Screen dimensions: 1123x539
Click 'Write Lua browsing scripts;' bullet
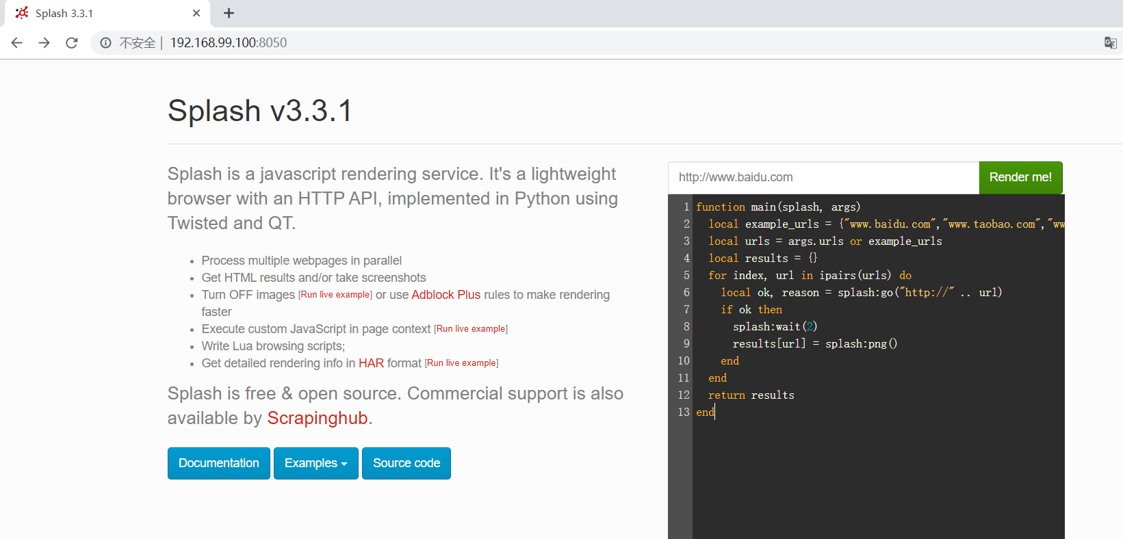(x=274, y=346)
